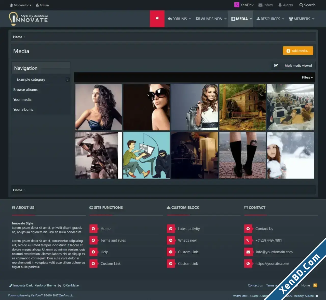Click the red phone icon
326x300 pixels.
(x=248, y=240)
